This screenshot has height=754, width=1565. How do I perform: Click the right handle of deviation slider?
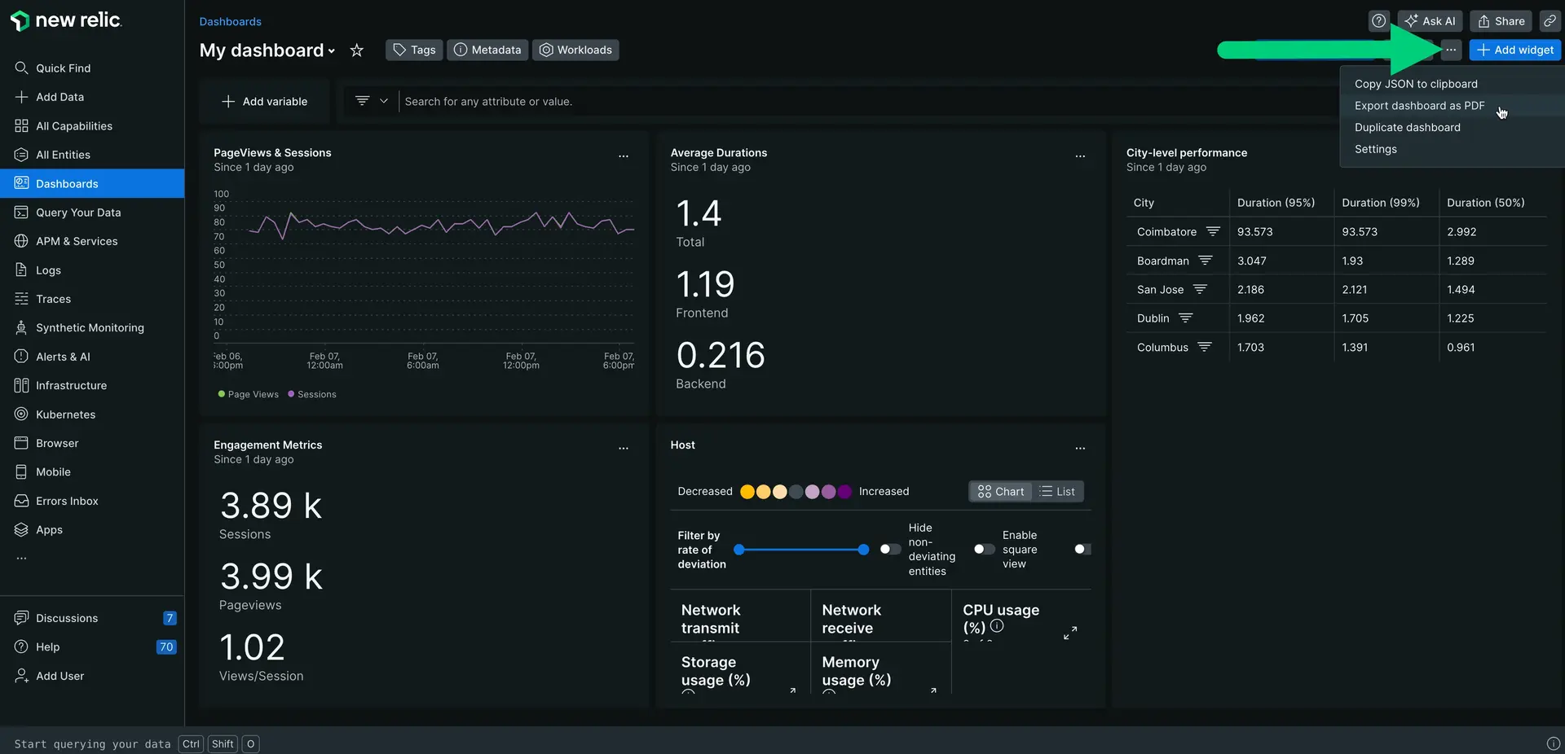[863, 550]
